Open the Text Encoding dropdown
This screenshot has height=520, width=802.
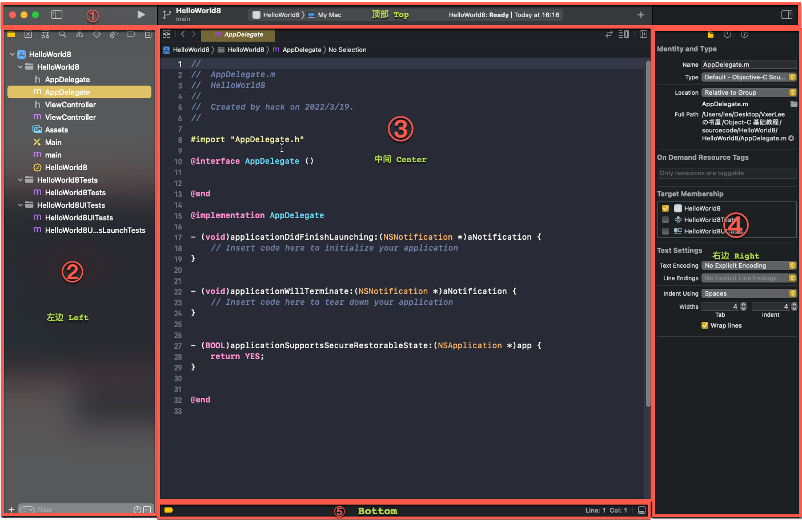pyautogui.click(x=749, y=265)
